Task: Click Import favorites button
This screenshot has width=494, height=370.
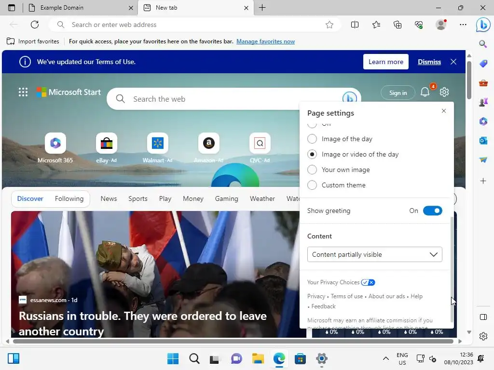Action: pyautogui.click(x=33, y=41)
